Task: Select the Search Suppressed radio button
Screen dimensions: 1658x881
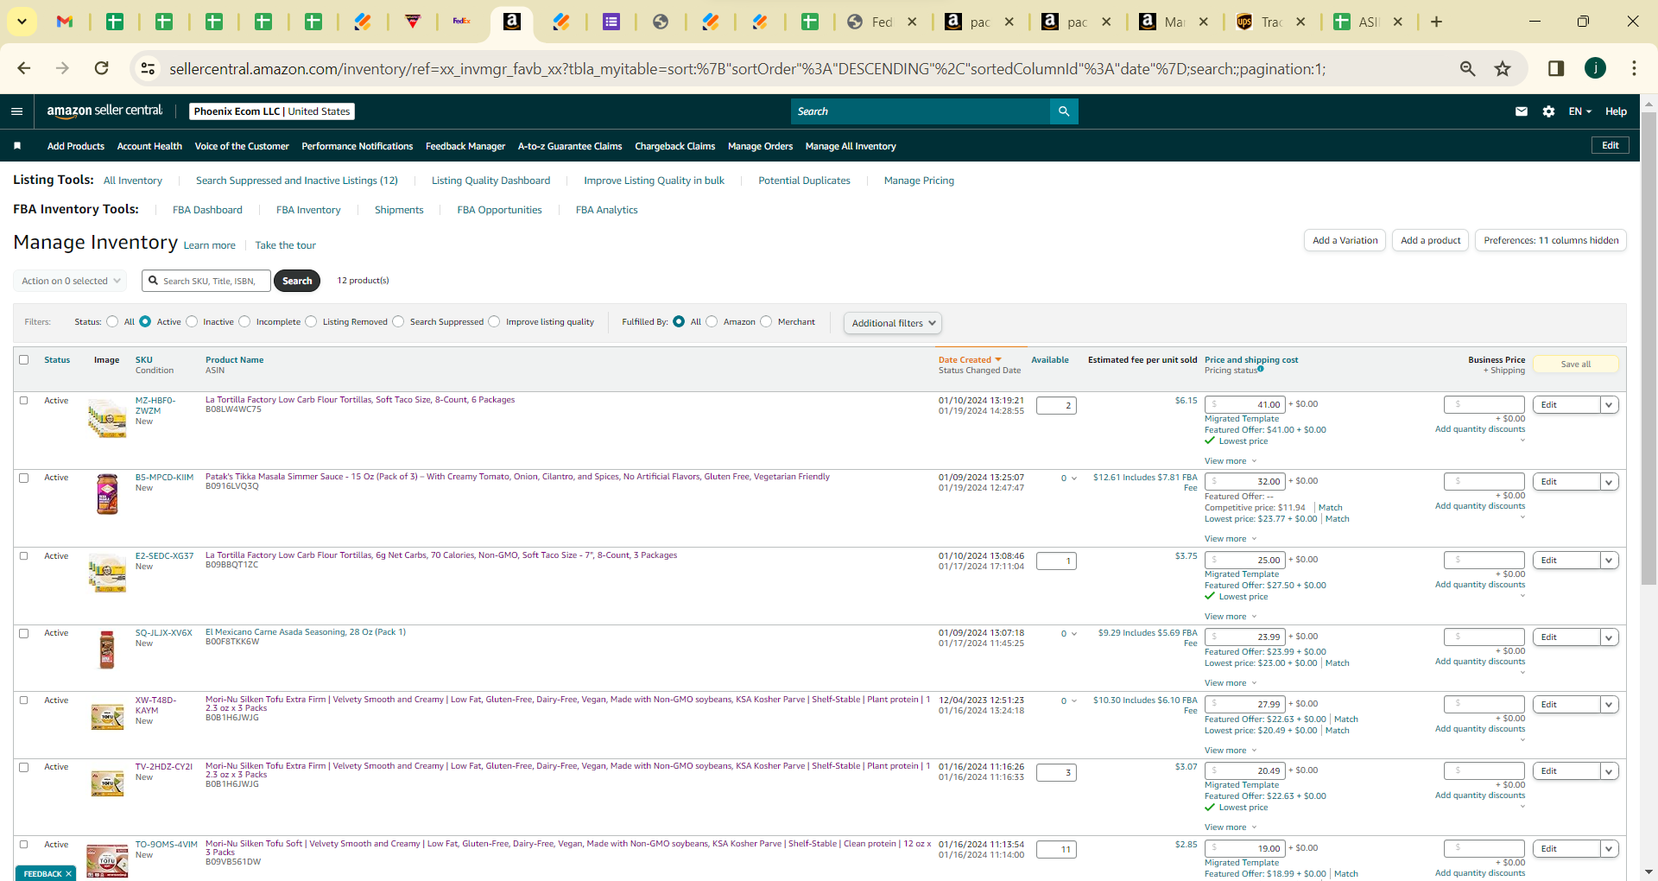Action: [x=398, y=322]
